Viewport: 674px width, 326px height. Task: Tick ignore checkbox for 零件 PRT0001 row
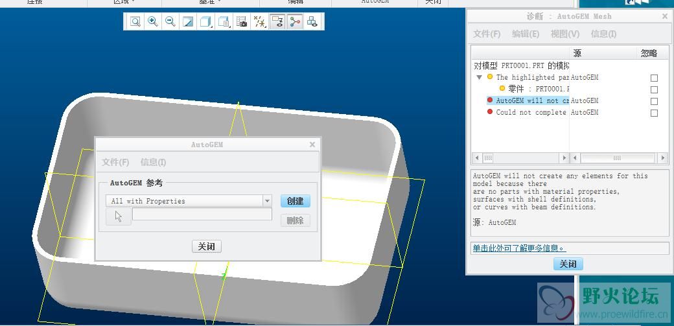coord(654,89)
